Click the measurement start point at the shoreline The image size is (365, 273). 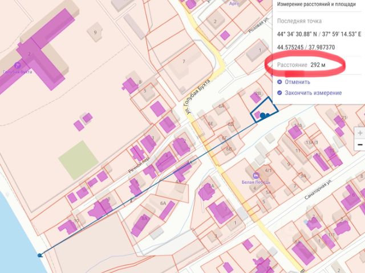point(40,255)
